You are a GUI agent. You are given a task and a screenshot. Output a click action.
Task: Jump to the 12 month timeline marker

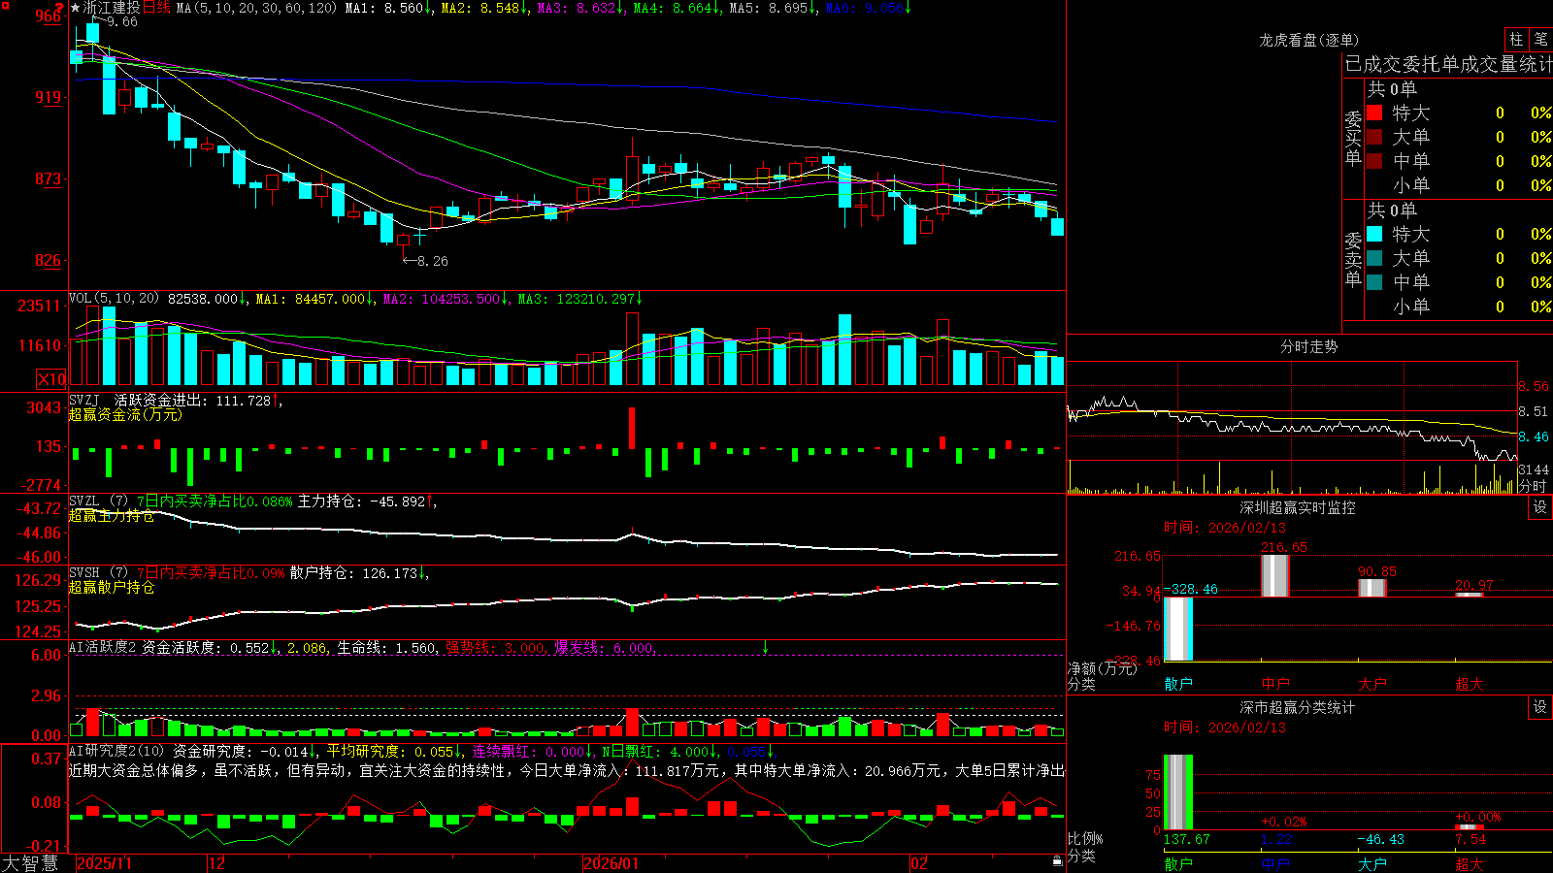tap(217, 863)
